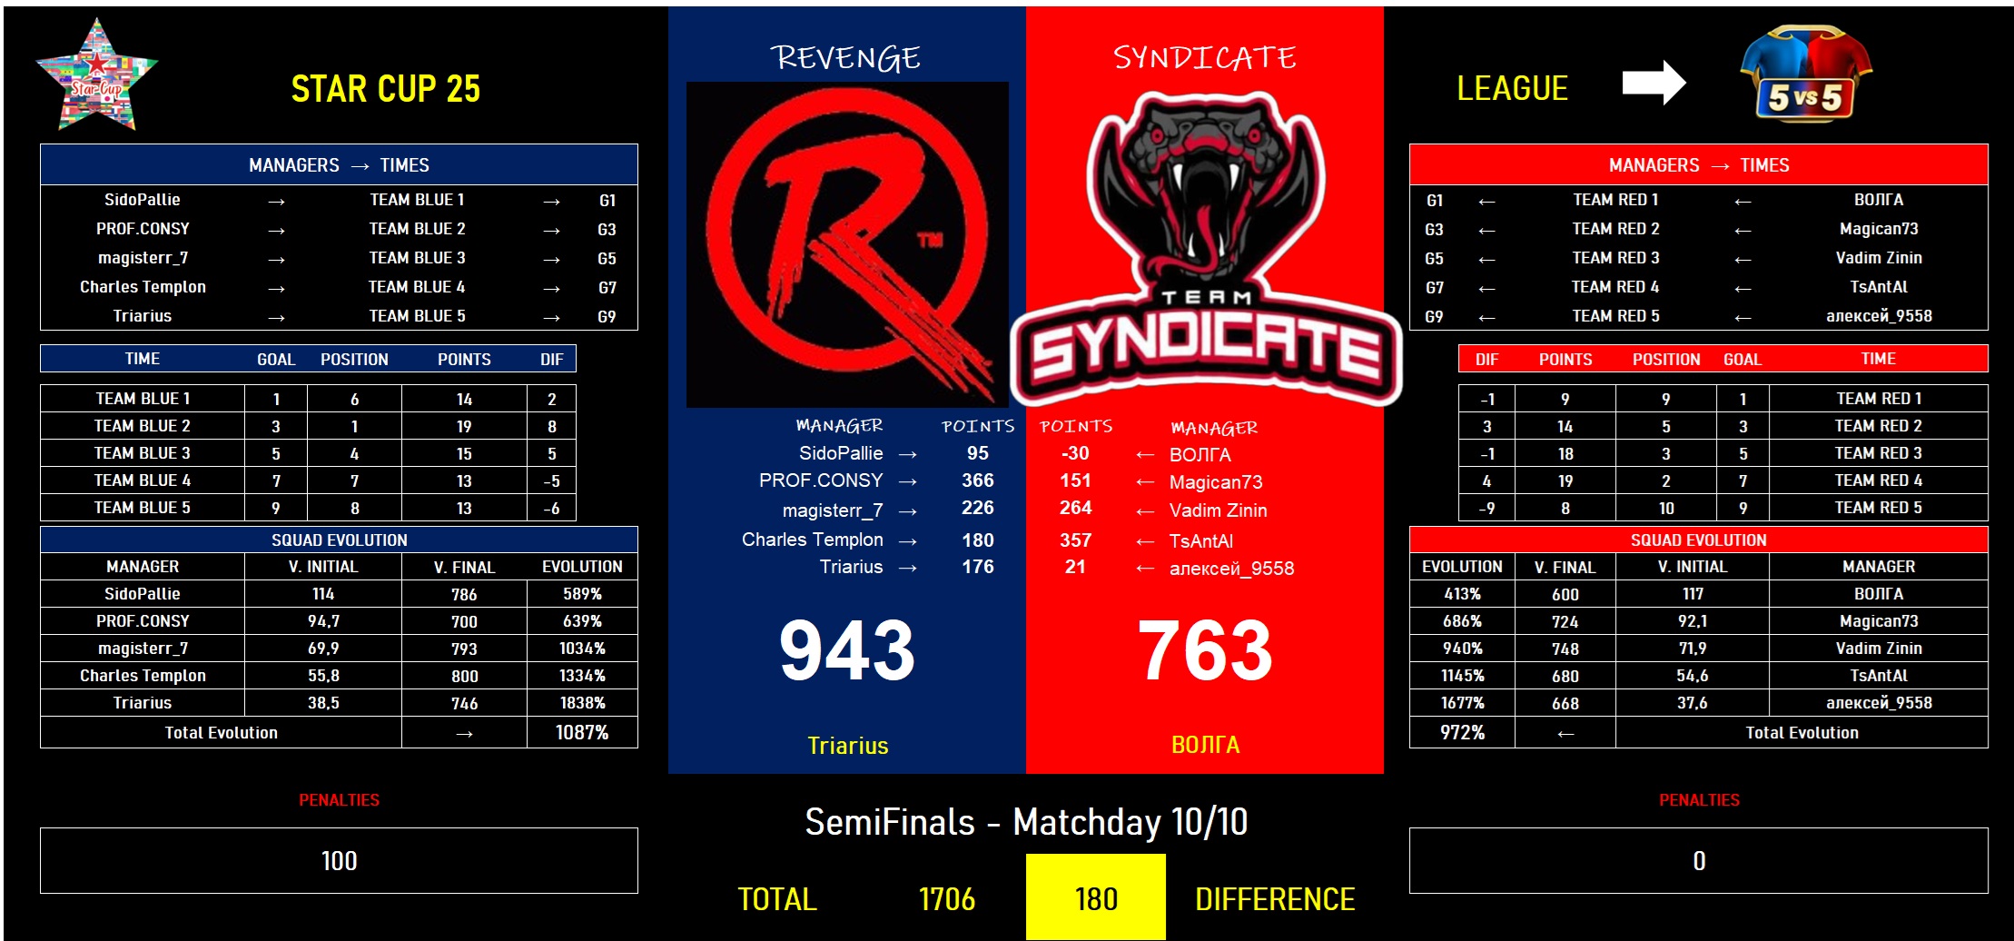
Task: Click the blue SQUAD EVOLUTION header
Action: point(339,540)
